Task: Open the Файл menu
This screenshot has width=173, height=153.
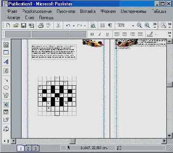Action: point(12,11)
